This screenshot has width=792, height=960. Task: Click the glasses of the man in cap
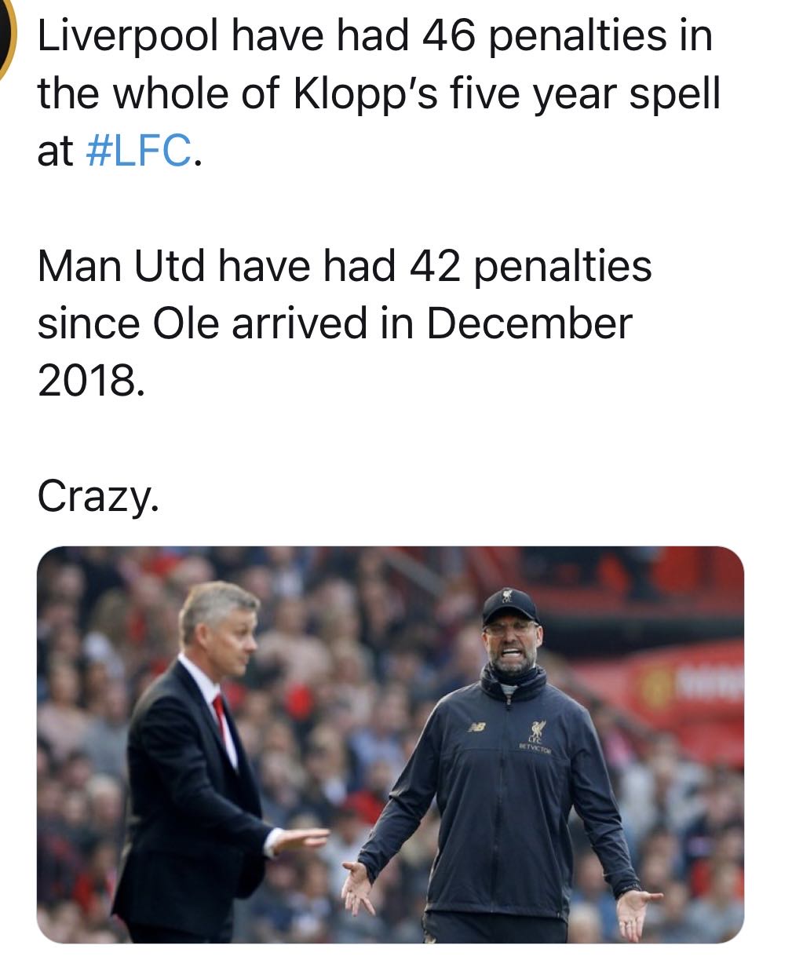click(x=510, y=628)
